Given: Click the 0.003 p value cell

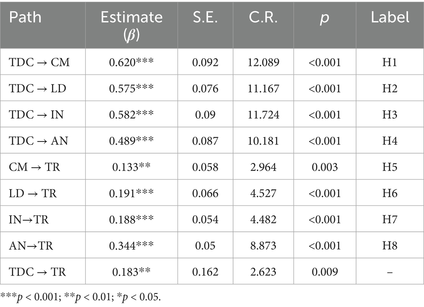Looking at the screenshot, I should click(x=325, y=167).
